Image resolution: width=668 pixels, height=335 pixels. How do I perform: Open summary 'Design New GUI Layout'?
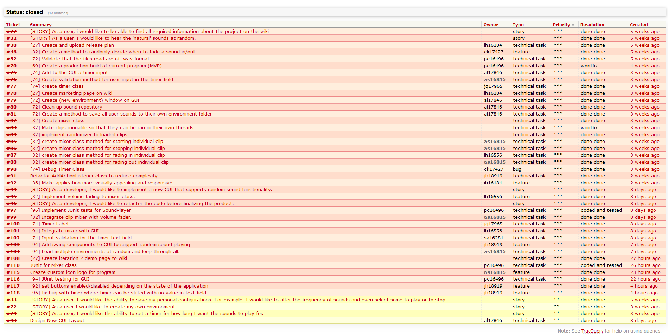click(x=57, y=320)
